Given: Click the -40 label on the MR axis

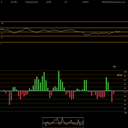Looking at the screenshot, I should click(125, 101).
